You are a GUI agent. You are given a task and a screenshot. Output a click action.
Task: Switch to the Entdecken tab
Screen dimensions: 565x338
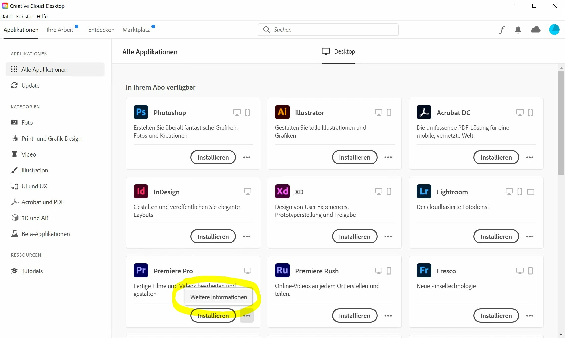(101, 30)
